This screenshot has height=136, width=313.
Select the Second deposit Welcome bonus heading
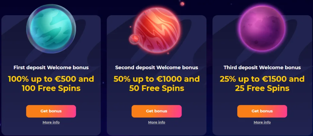(x=156, y=67)
